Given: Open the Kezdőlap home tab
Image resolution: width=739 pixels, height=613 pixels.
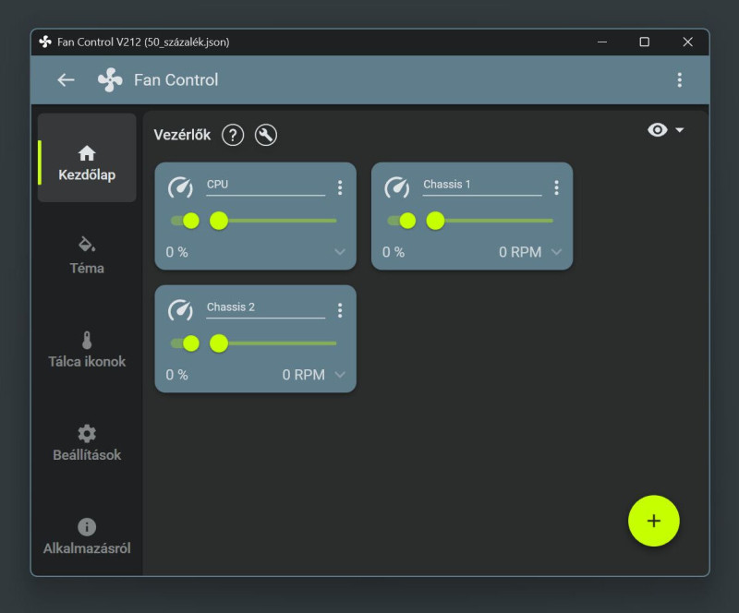Looking at the screenshot, I should point(87,157).
